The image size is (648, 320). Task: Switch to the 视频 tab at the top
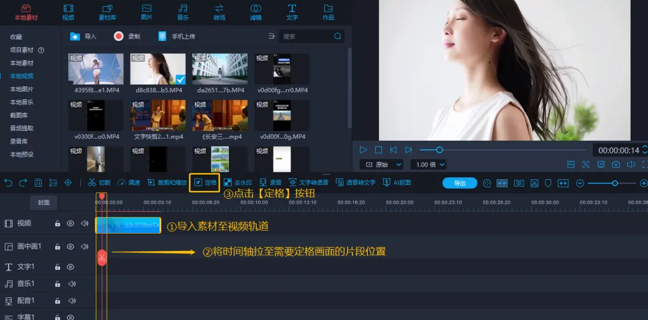(68, 12)
